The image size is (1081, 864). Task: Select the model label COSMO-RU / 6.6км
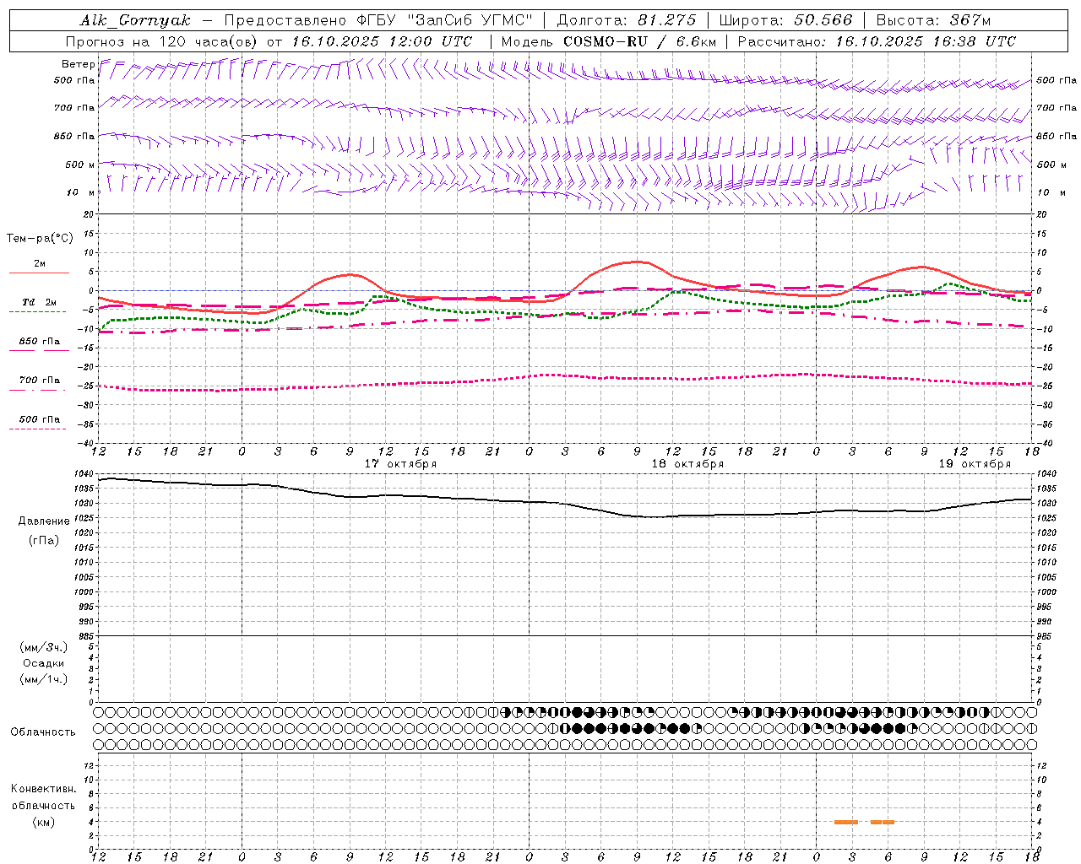(639, 41)
